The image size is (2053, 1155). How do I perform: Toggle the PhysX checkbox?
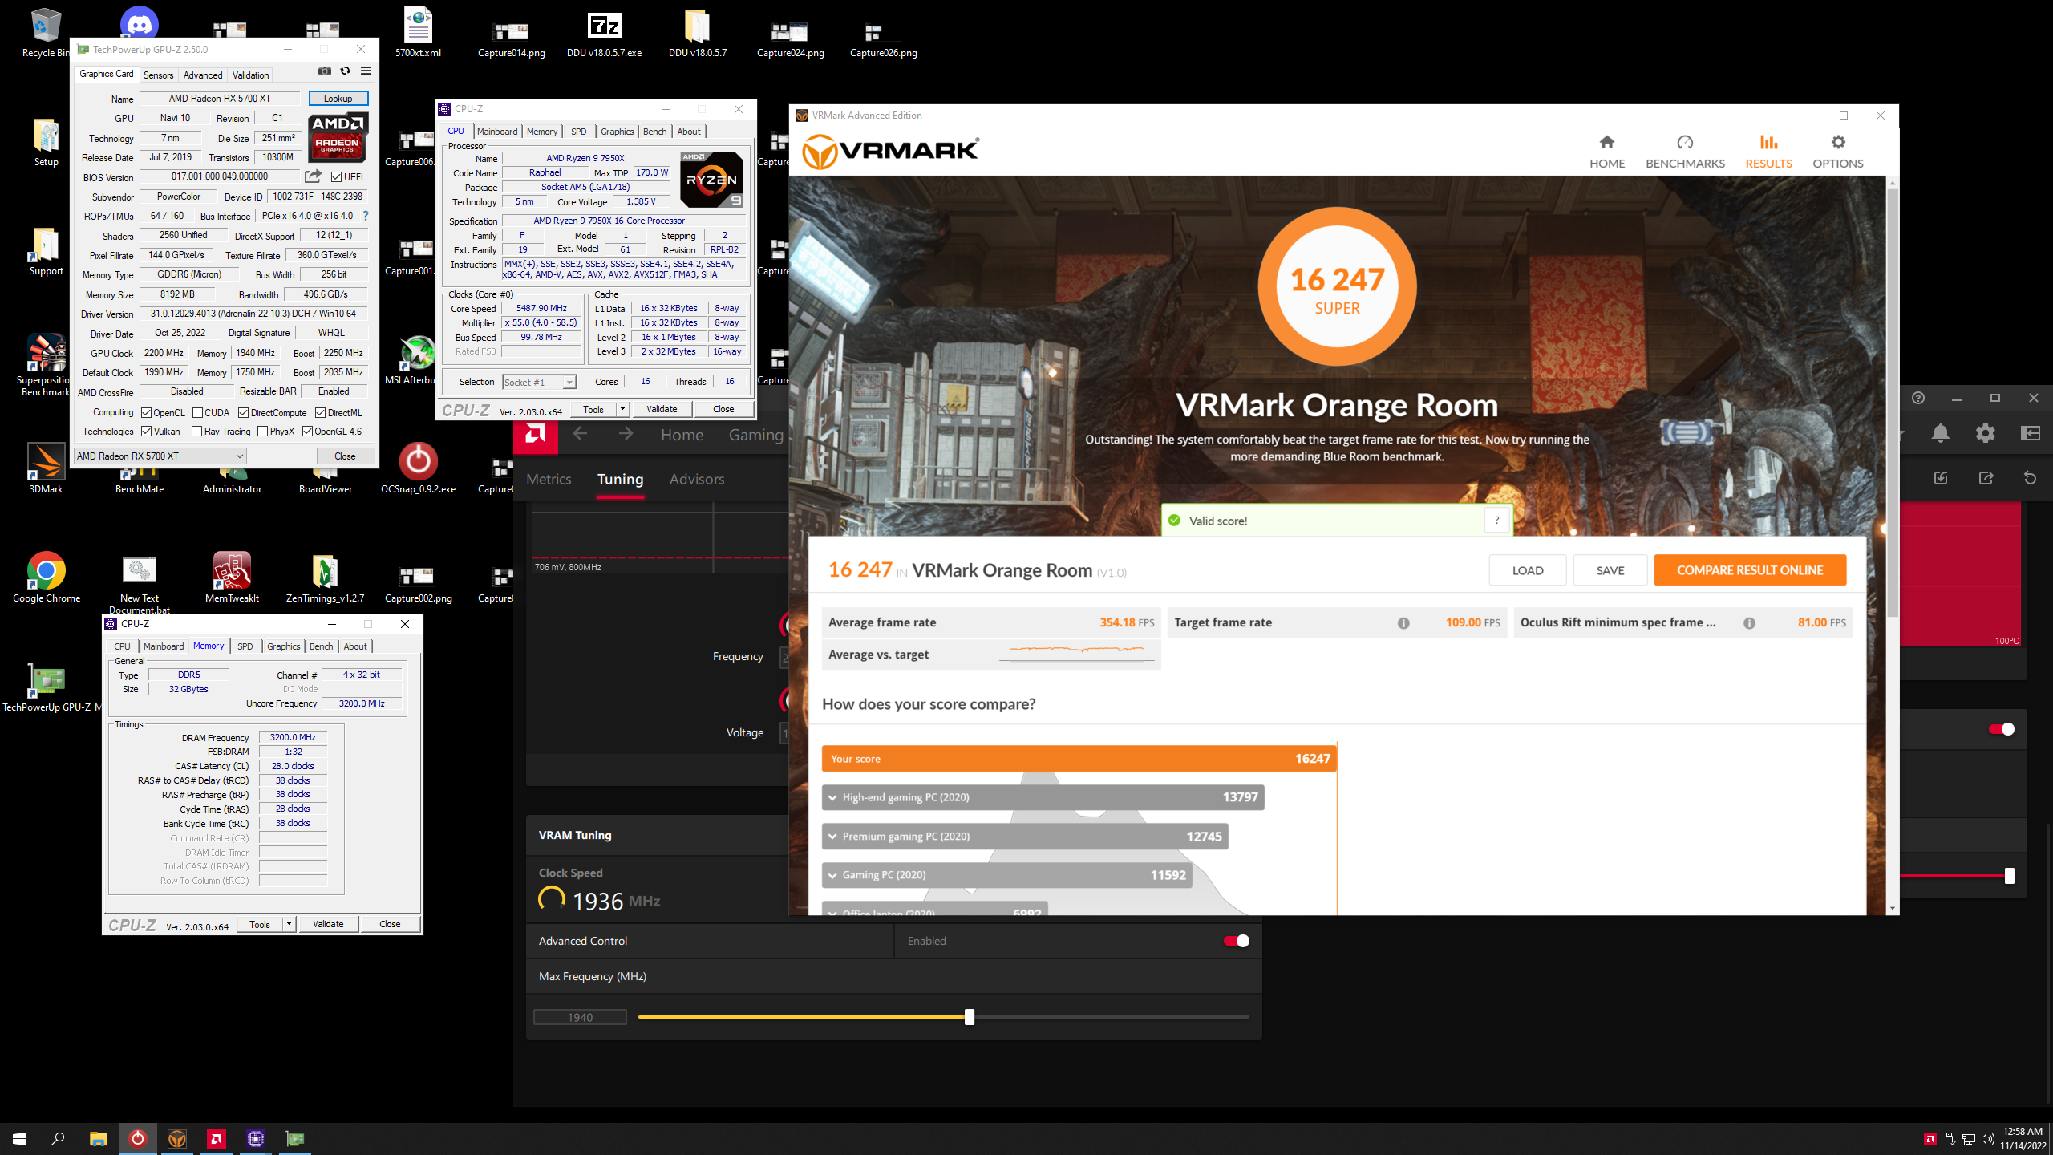[x=263, y=432]
